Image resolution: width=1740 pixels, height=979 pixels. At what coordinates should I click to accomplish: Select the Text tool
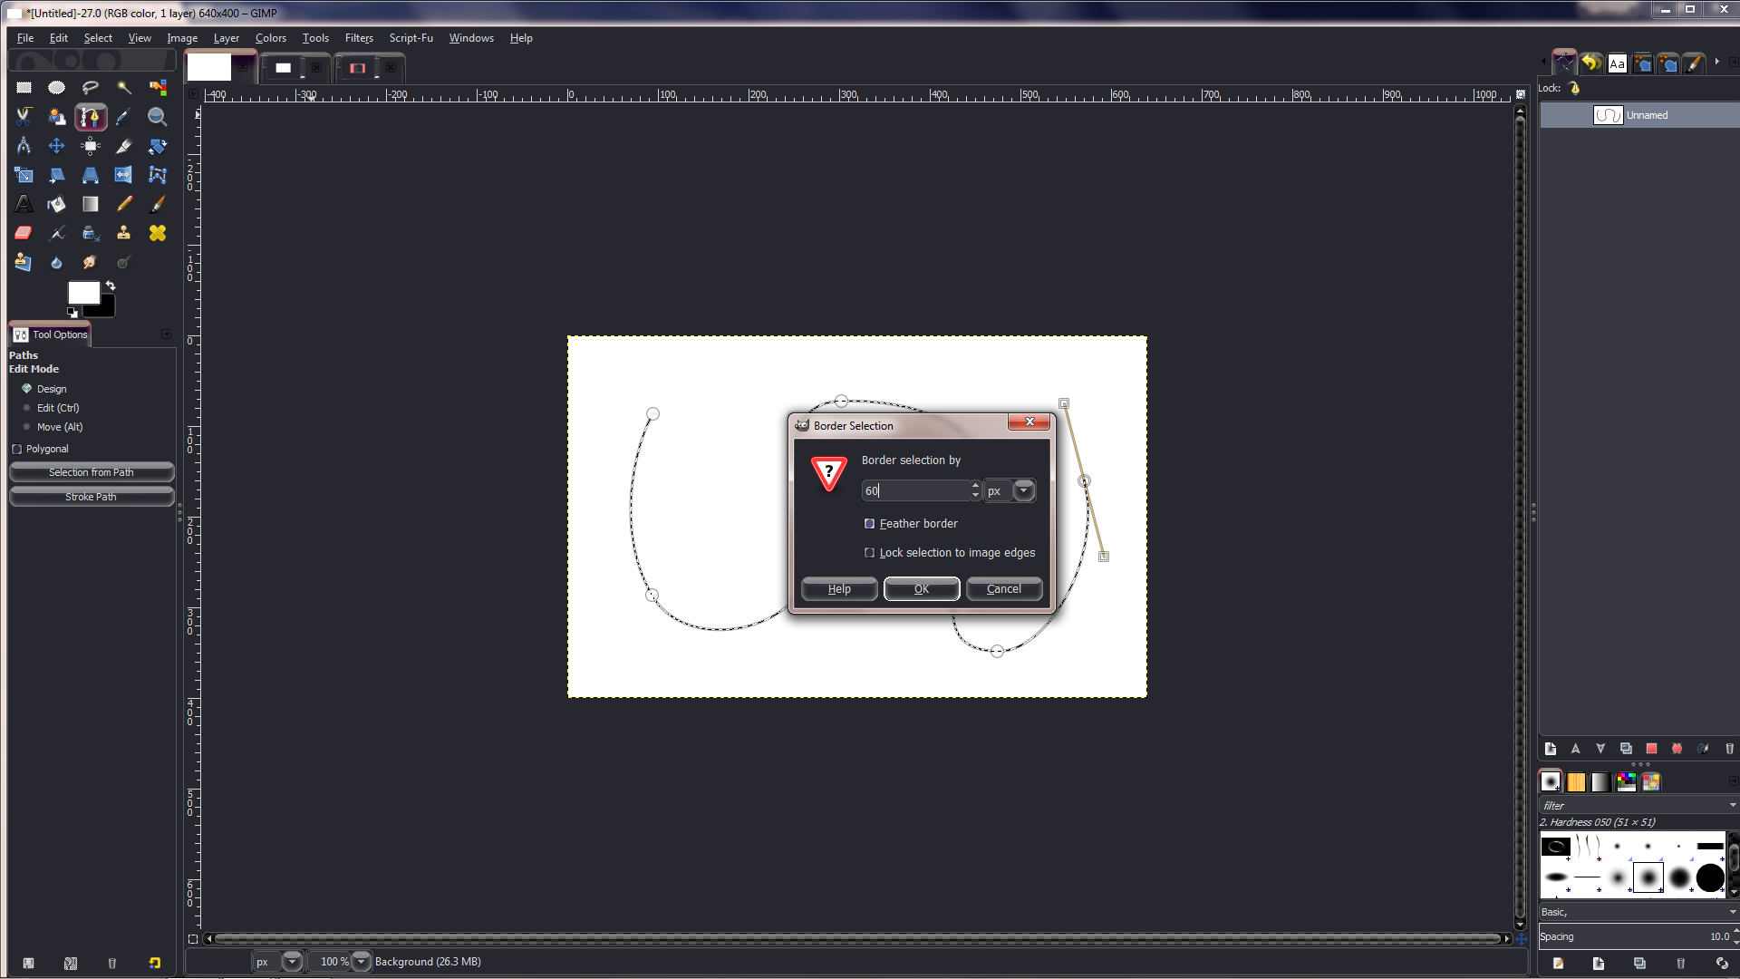pos(24,204)
